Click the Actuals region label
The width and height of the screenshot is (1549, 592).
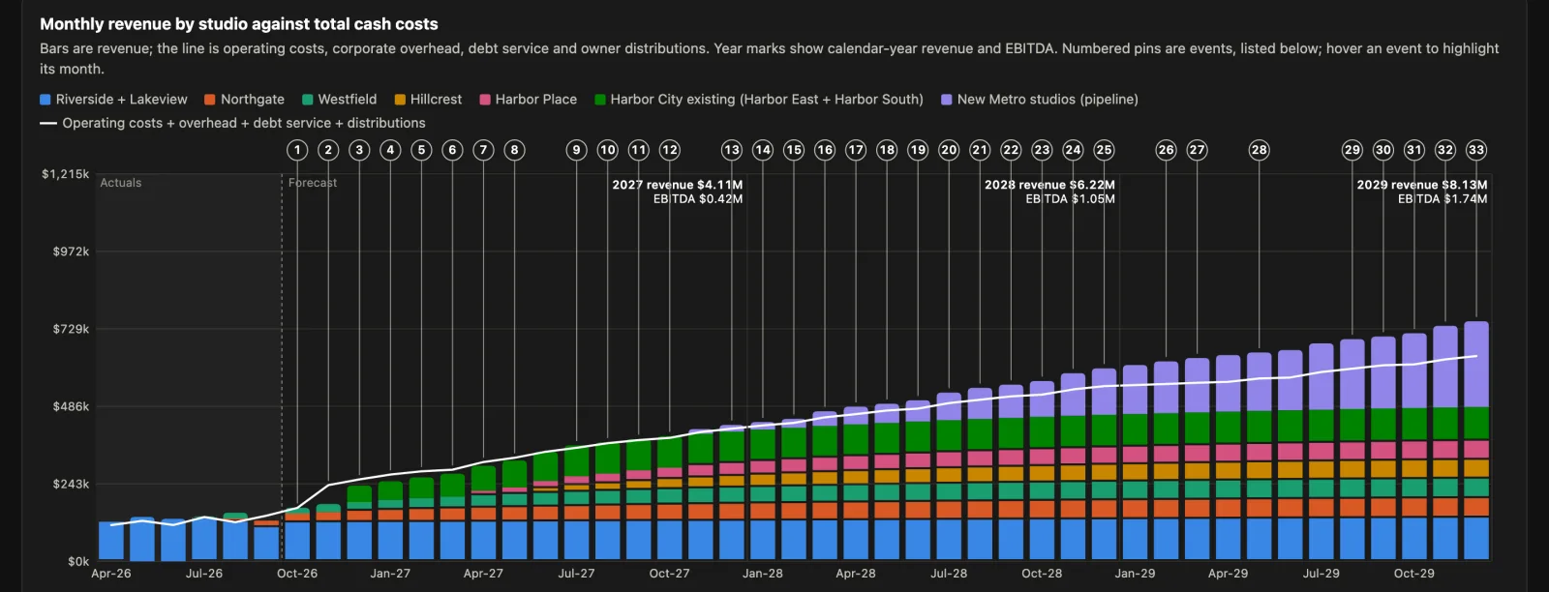click(x=121, y=183)
